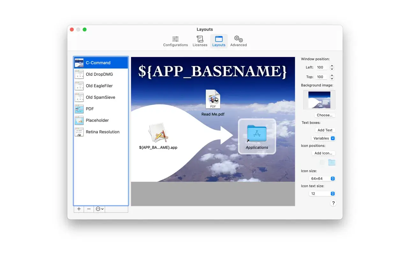Click the Read Me.pdf label
Viewport: 410px width, 256px height.
pos(213,114)
